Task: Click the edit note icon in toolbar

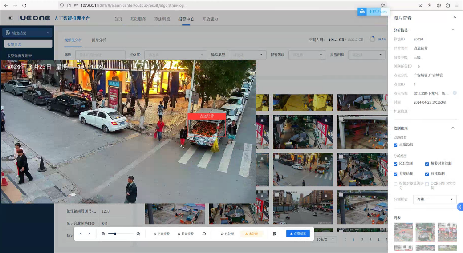Action: [x=275, y=234]
